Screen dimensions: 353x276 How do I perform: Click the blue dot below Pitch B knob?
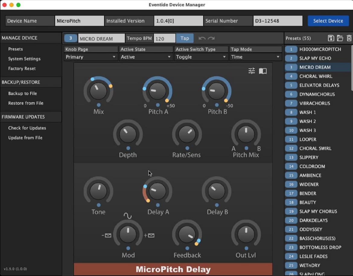click(x=217, y=105)
